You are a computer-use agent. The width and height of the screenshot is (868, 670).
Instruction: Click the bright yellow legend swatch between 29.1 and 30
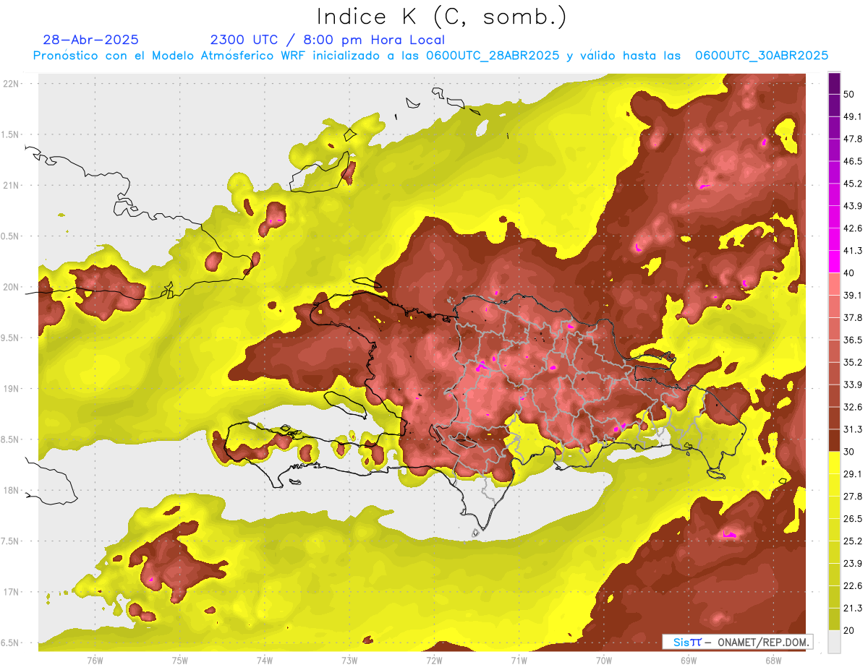834,463
